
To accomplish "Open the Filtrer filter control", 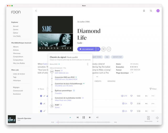I will click(153, 89).
